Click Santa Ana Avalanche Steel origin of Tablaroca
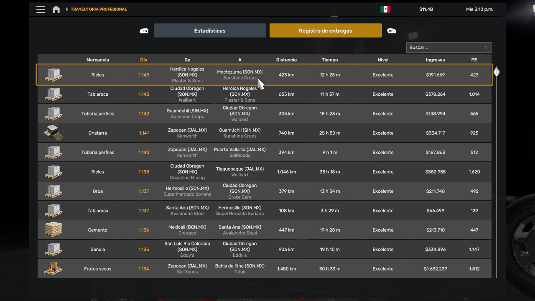535x301 pixels. [x=187, y=210]
